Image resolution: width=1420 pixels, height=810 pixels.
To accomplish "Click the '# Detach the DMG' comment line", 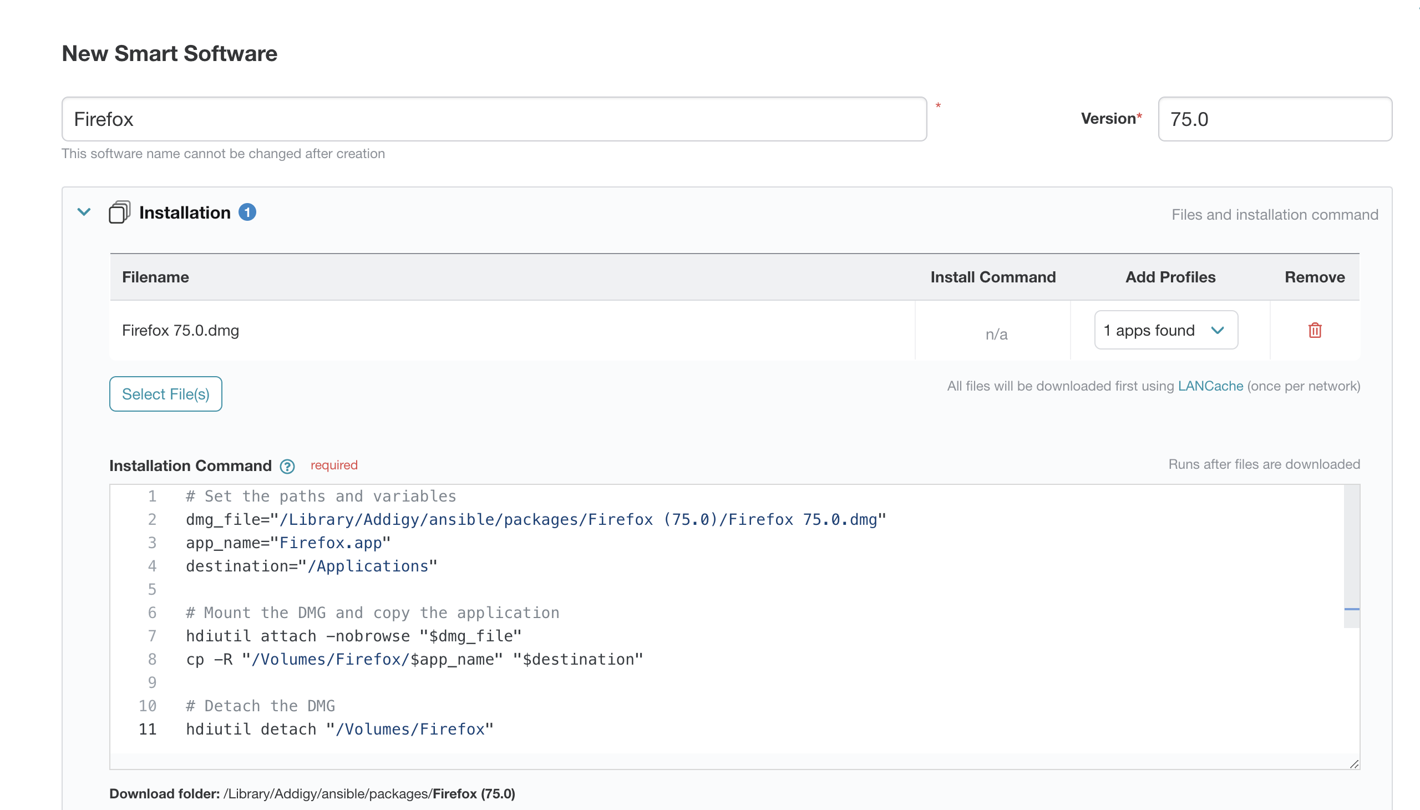I will pyautogui.click(x=260, y=706).
